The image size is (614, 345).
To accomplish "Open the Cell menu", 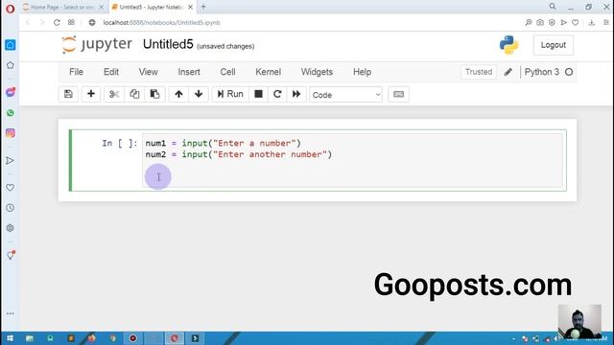I will click(x=227, y=72).
